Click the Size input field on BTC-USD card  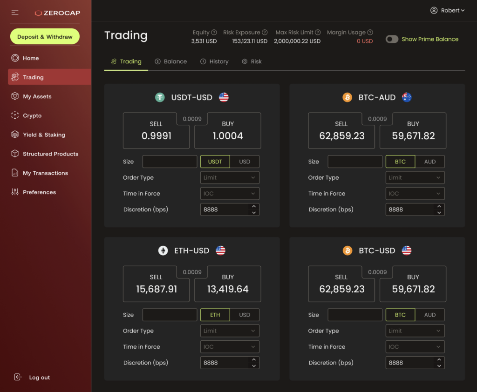354,315
